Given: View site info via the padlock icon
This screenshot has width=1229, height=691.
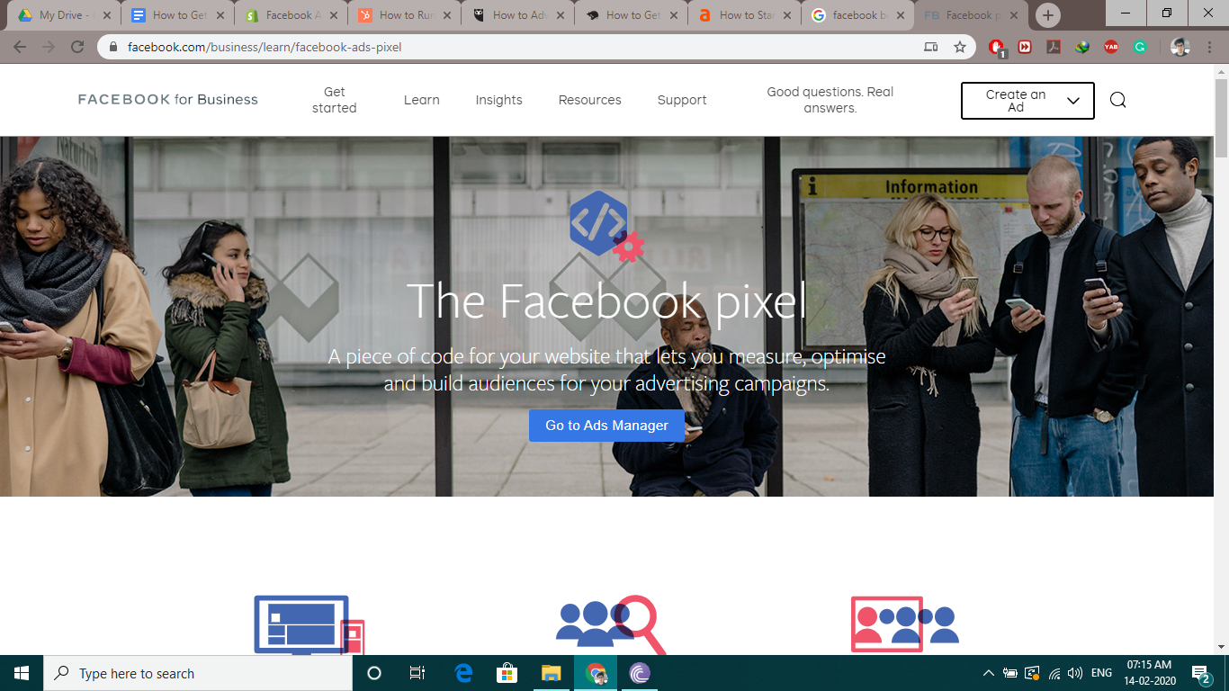Looking at the screenshot, I should (x=113, y=47).
